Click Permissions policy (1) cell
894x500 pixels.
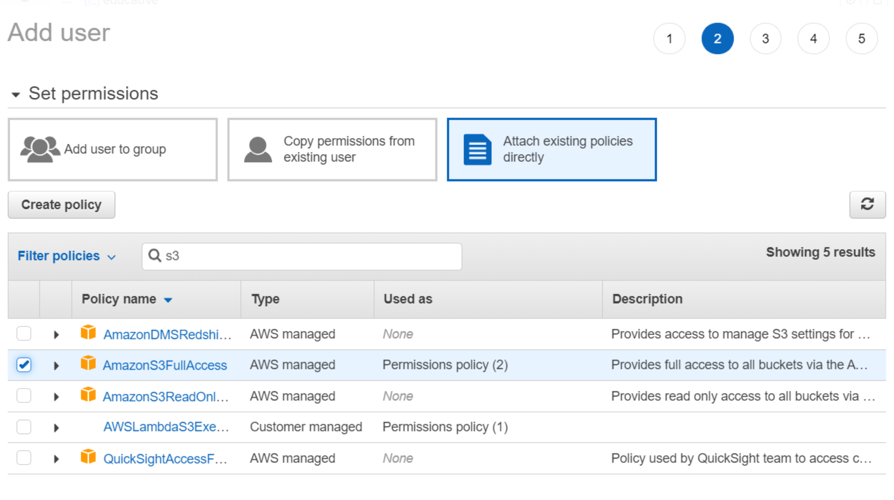coord(445,427)
